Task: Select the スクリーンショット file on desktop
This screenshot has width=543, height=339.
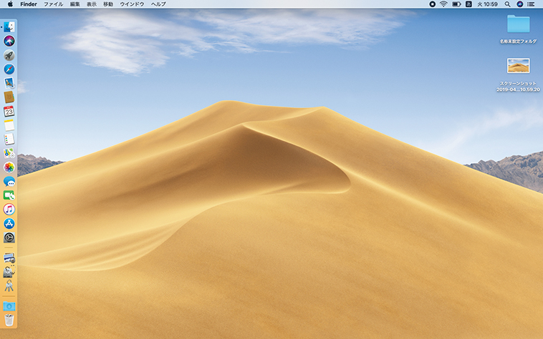Action: (518, 67)
